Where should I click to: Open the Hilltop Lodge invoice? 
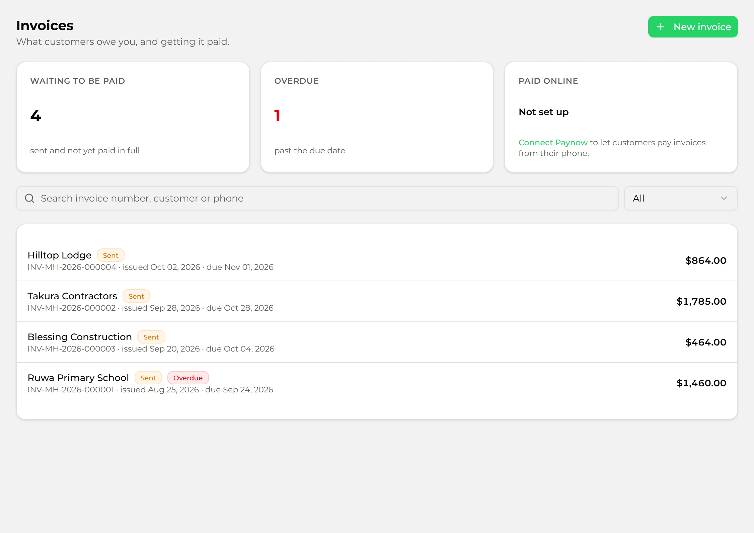click(x=377, y=260)
